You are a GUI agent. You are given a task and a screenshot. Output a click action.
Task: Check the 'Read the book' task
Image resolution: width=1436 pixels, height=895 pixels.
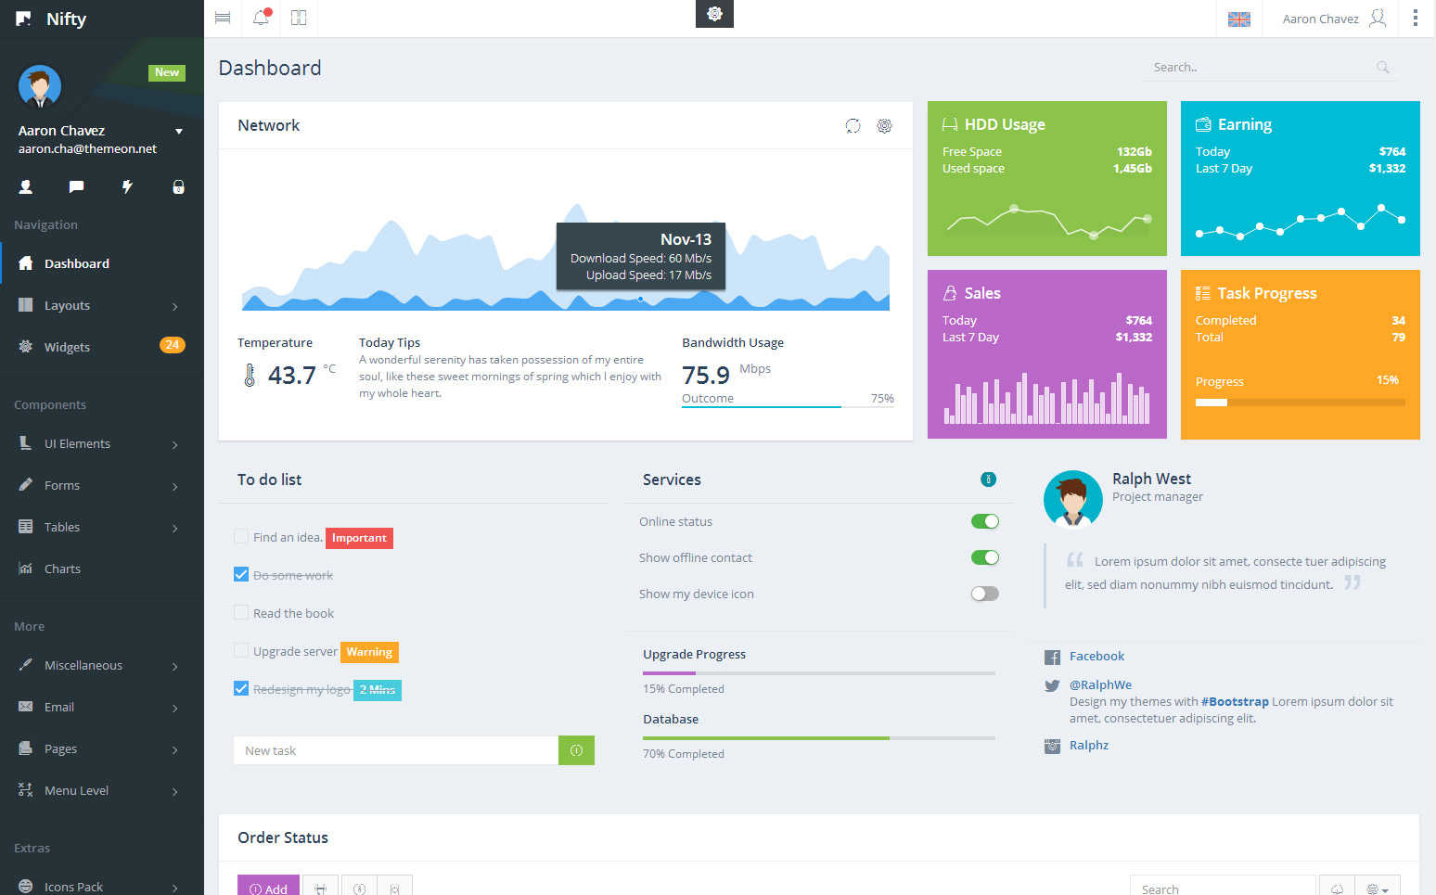241,612
